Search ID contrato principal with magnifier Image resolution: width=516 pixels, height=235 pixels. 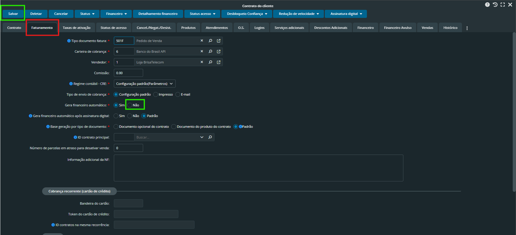(210, 137)
